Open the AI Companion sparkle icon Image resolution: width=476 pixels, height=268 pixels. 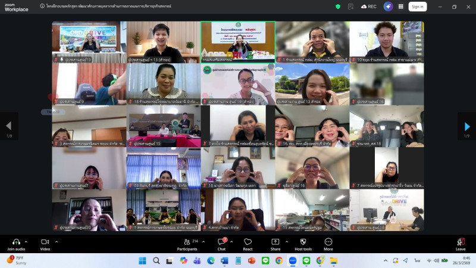tap(388, 7)
